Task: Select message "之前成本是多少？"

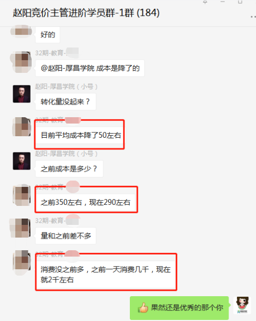Action: [69, 169]
